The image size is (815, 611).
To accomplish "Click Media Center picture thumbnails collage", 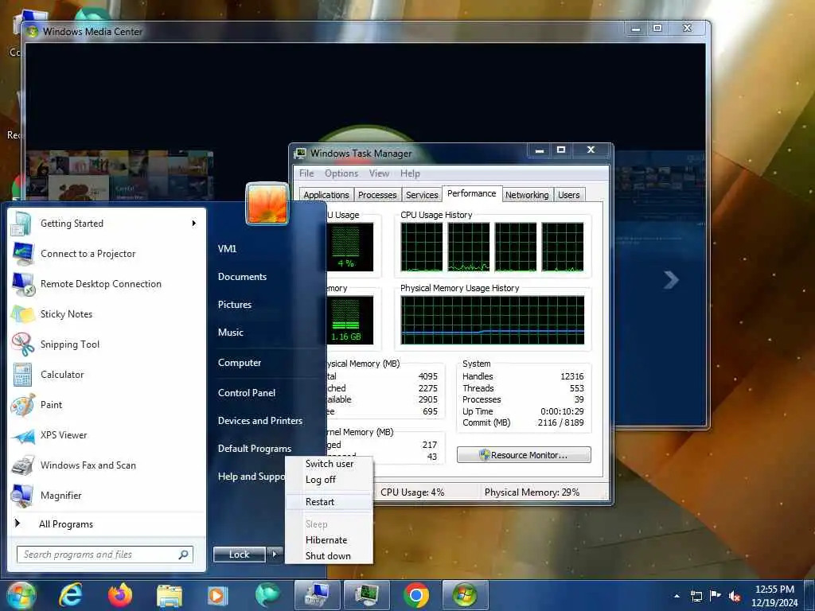I will point(119,175).
